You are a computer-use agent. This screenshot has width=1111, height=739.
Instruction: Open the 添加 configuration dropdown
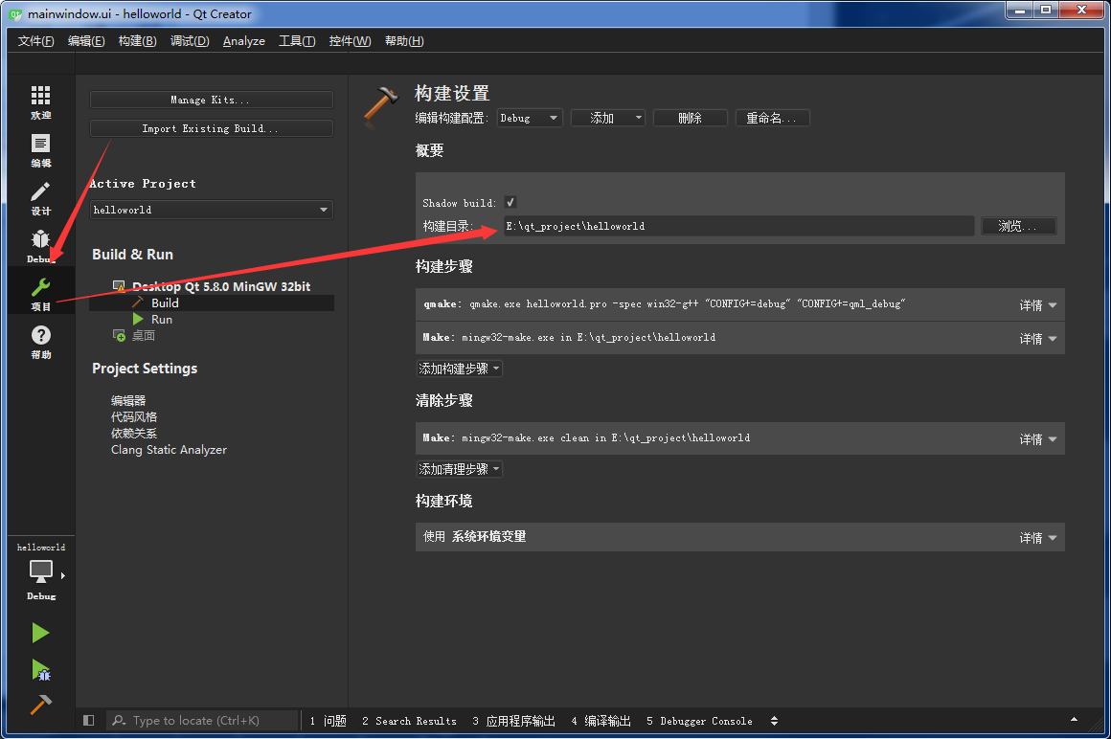click(608, 118)
